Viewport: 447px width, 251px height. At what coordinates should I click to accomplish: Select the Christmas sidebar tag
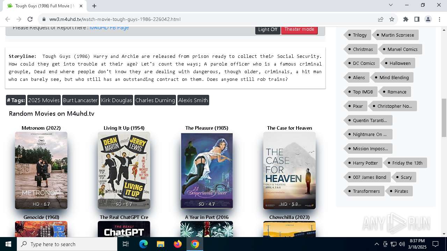coord(360,49)
